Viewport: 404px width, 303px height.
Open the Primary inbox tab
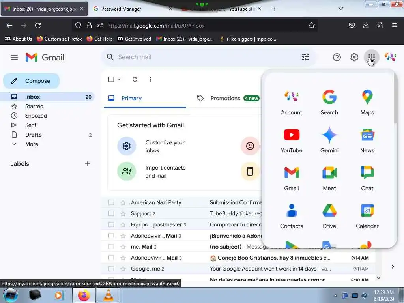pos(145,98)
